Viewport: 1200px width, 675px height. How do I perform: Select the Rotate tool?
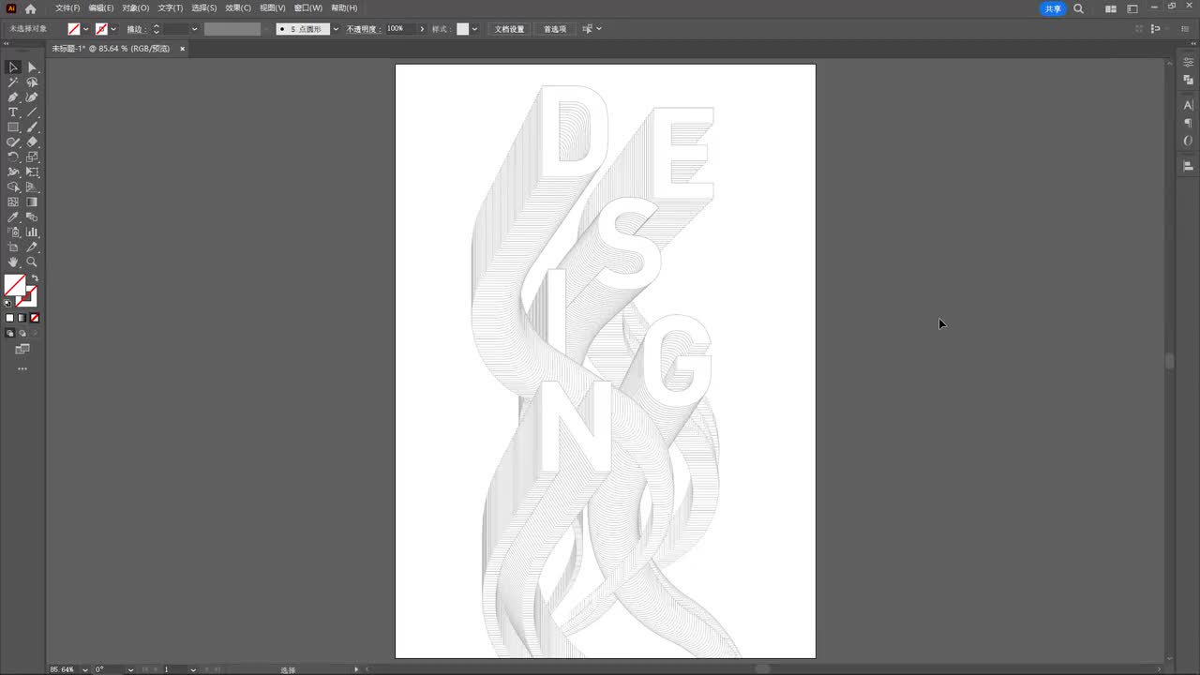pyautogui.click(x=13, y=157)
